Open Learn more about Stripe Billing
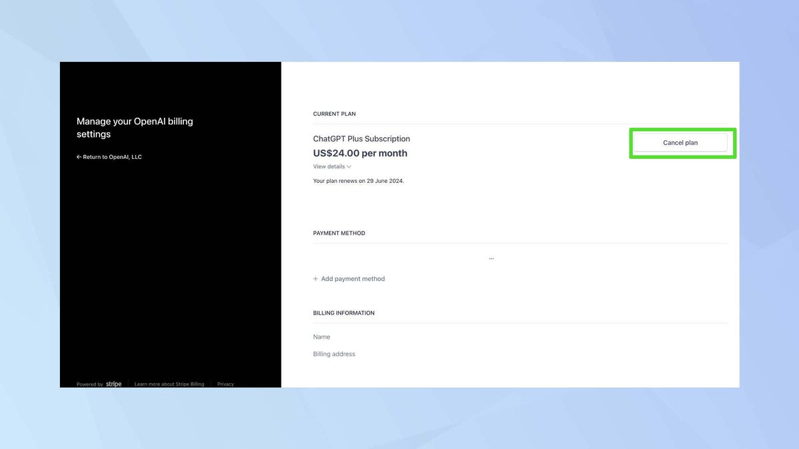 169,384
